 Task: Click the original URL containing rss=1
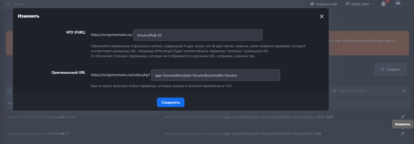tap(248, 117)
